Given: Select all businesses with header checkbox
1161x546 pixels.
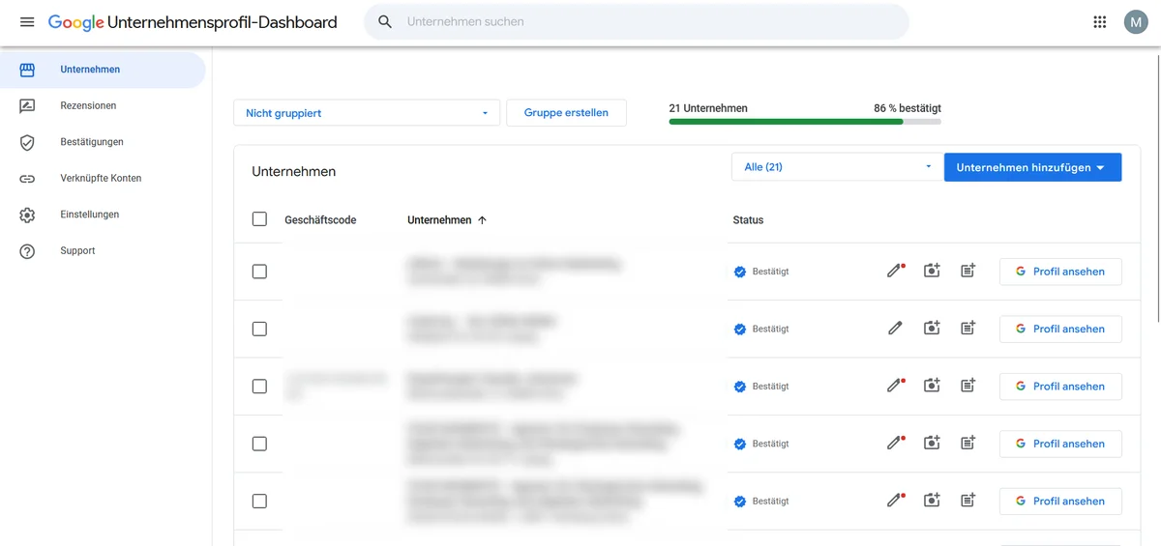Looking at the screenshot, I should coord(259,219).
